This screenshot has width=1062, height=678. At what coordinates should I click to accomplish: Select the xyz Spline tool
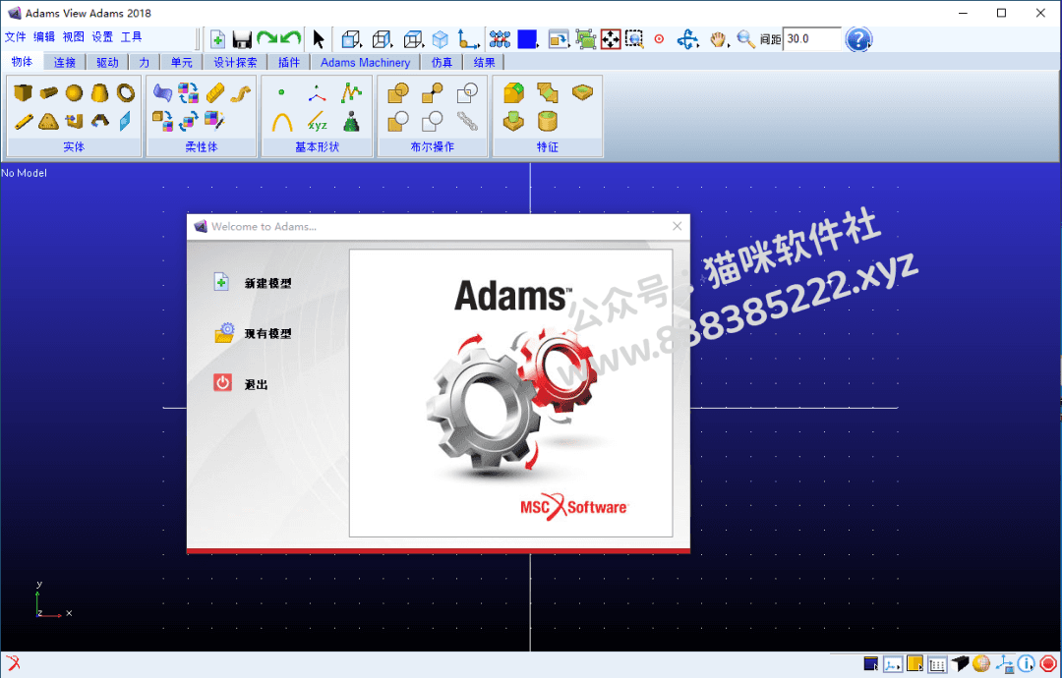coord(317,122)
